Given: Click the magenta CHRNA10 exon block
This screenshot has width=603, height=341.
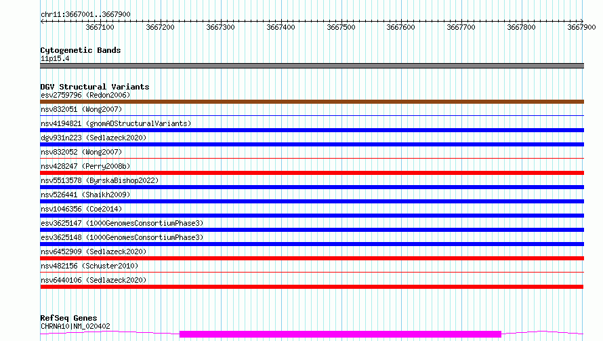Looking at the screenshot, I should (x=340, y=334).
